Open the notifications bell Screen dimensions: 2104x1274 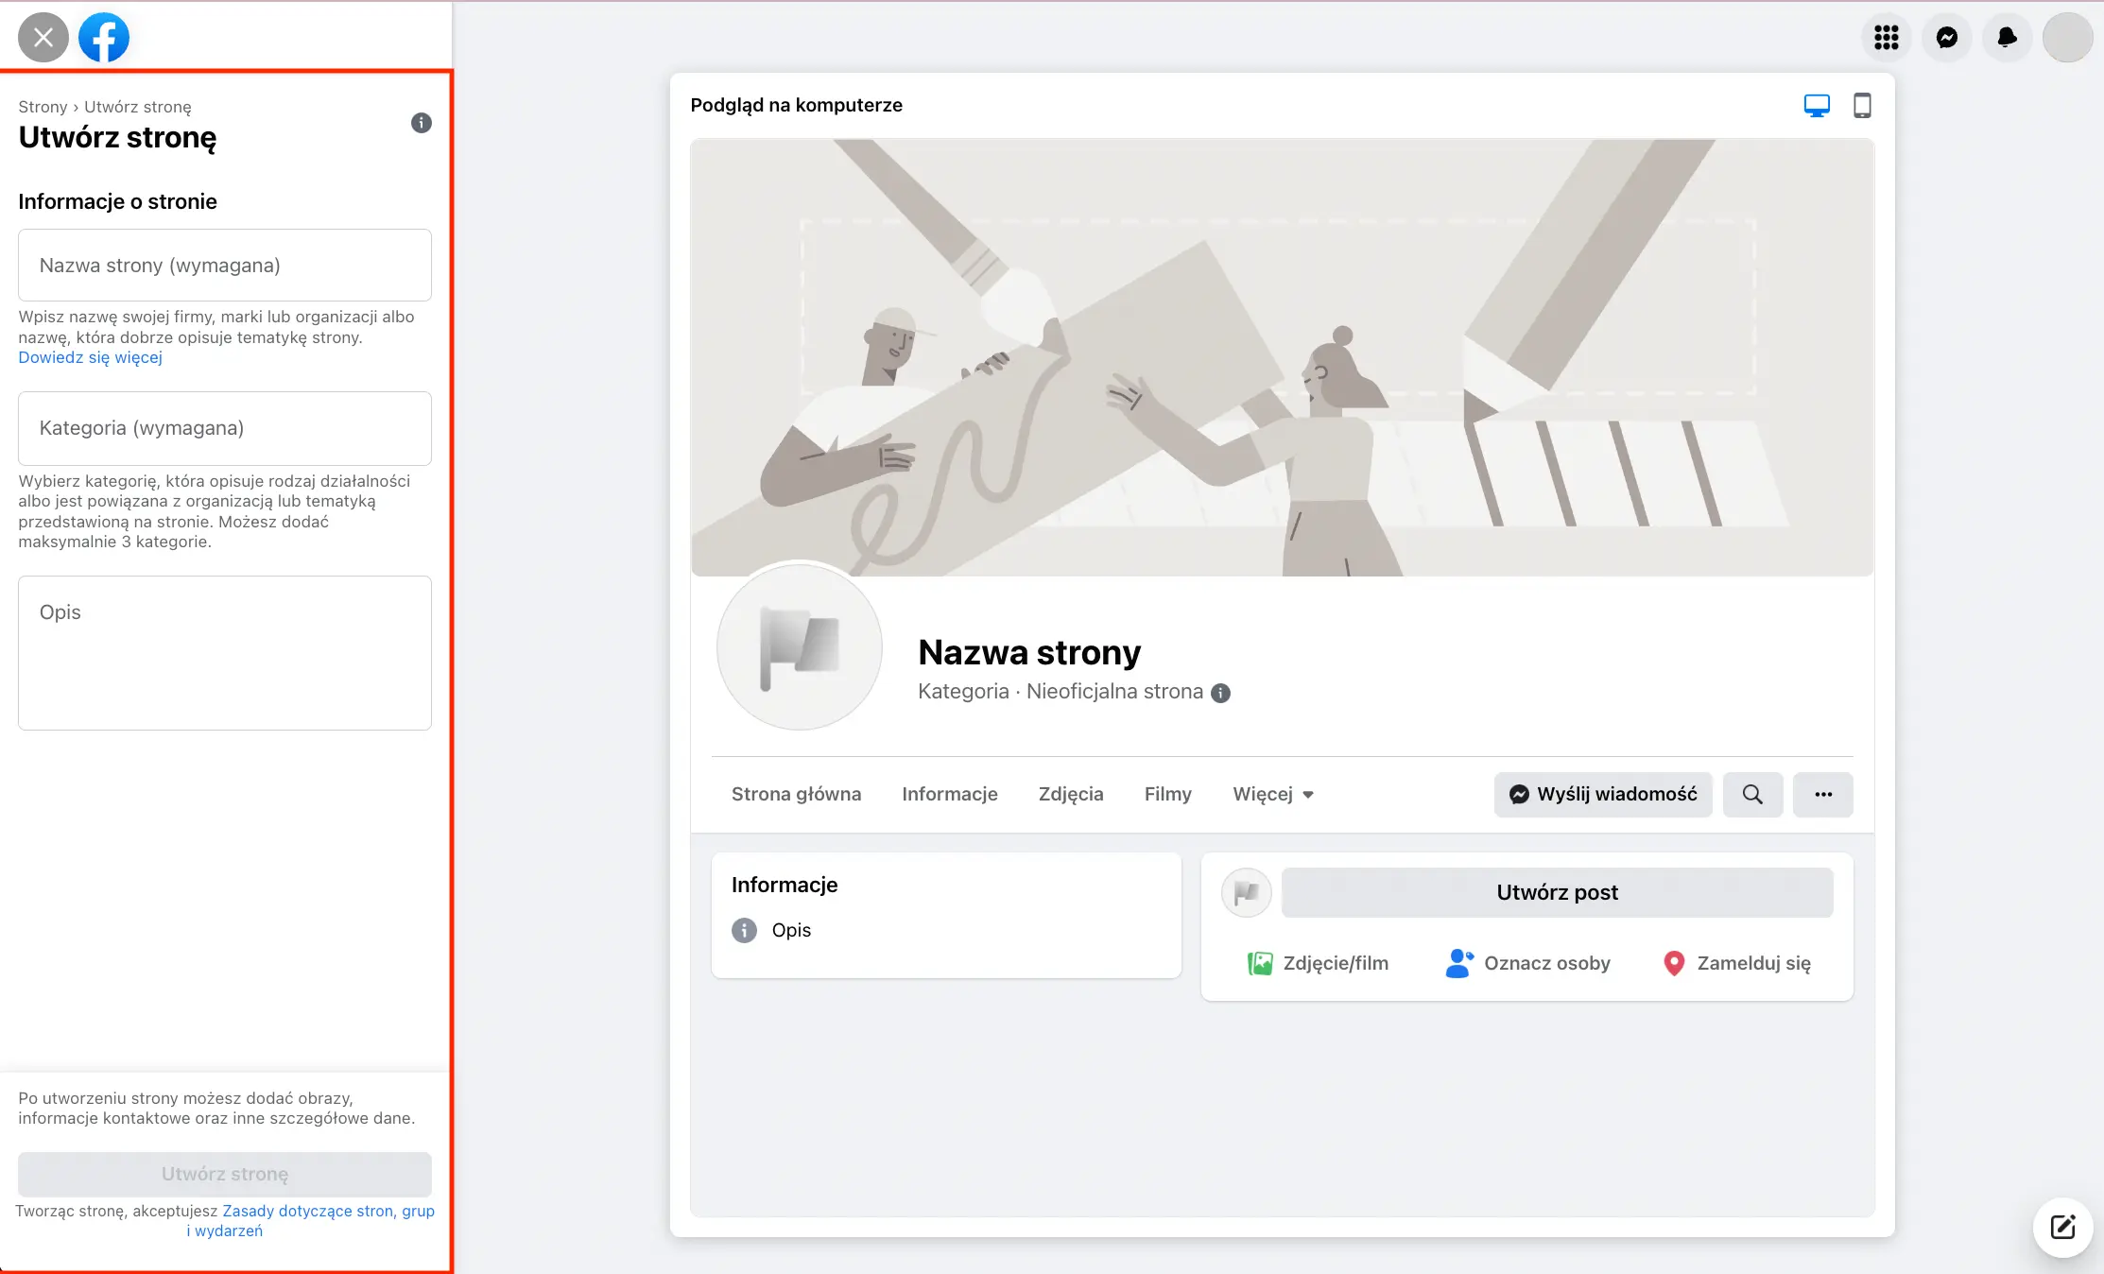2007,38
